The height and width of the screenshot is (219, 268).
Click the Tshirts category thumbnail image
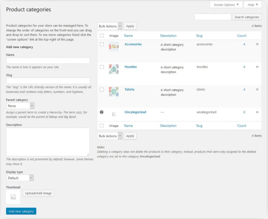(114, 91)
